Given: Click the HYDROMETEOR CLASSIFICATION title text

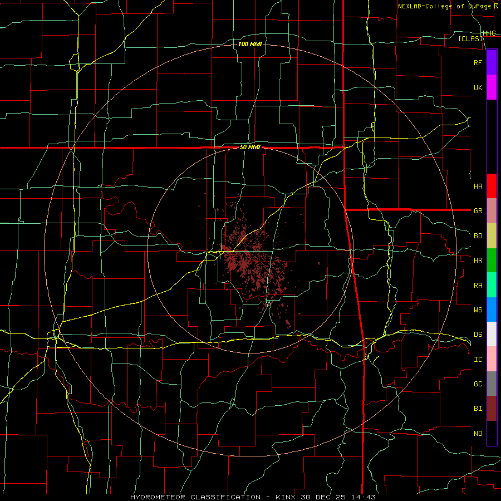Looking at the screenshot, I should pyautogui.click(x=195, y=497).
